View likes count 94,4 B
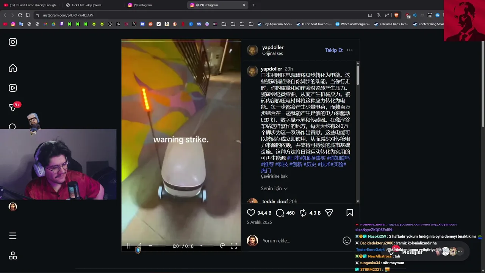 tap(264, 213)
